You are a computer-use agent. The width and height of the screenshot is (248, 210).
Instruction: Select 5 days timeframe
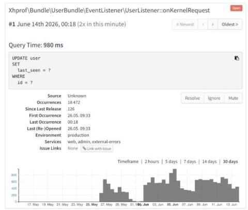click(x=171, y=161)
